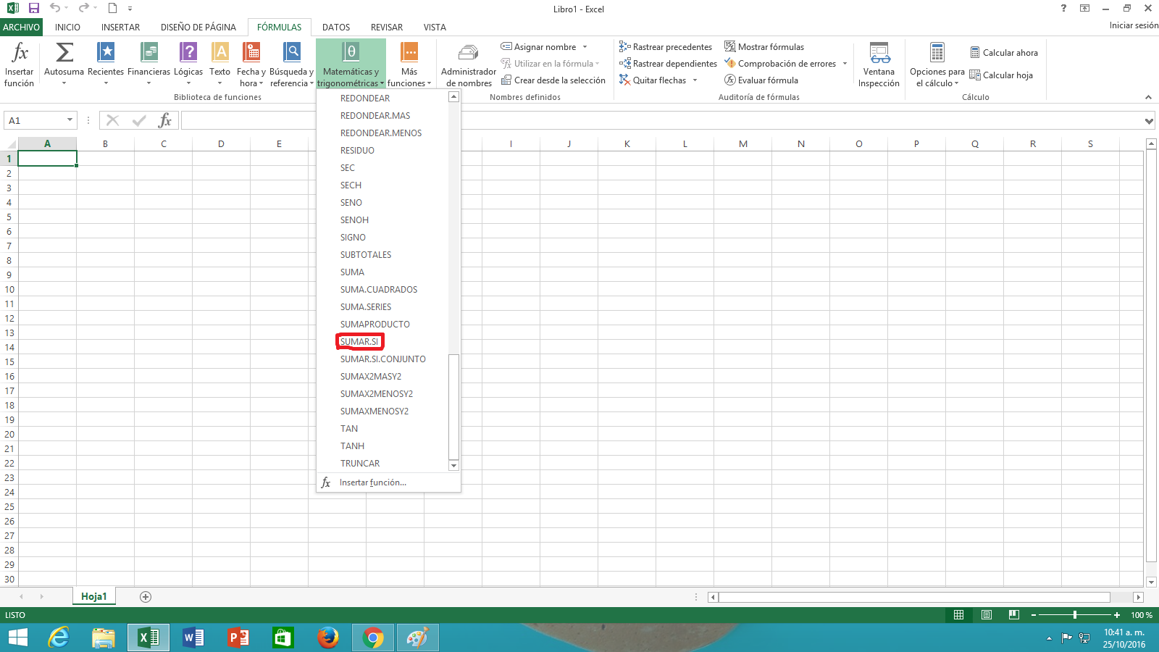Click Calcular ahora
The image size is (1159, 652).
(x=1004, y=53)
